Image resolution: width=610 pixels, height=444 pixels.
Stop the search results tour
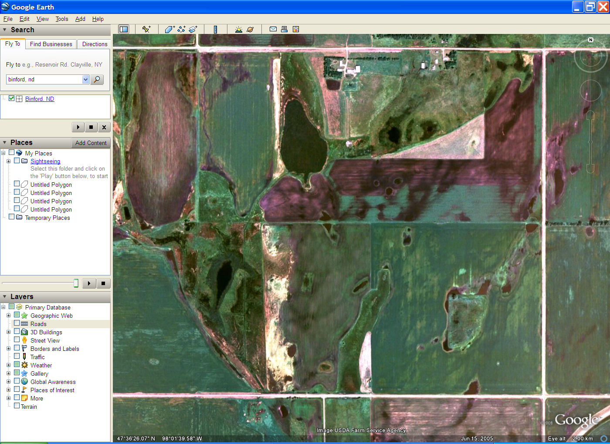[x=91, y=127]
